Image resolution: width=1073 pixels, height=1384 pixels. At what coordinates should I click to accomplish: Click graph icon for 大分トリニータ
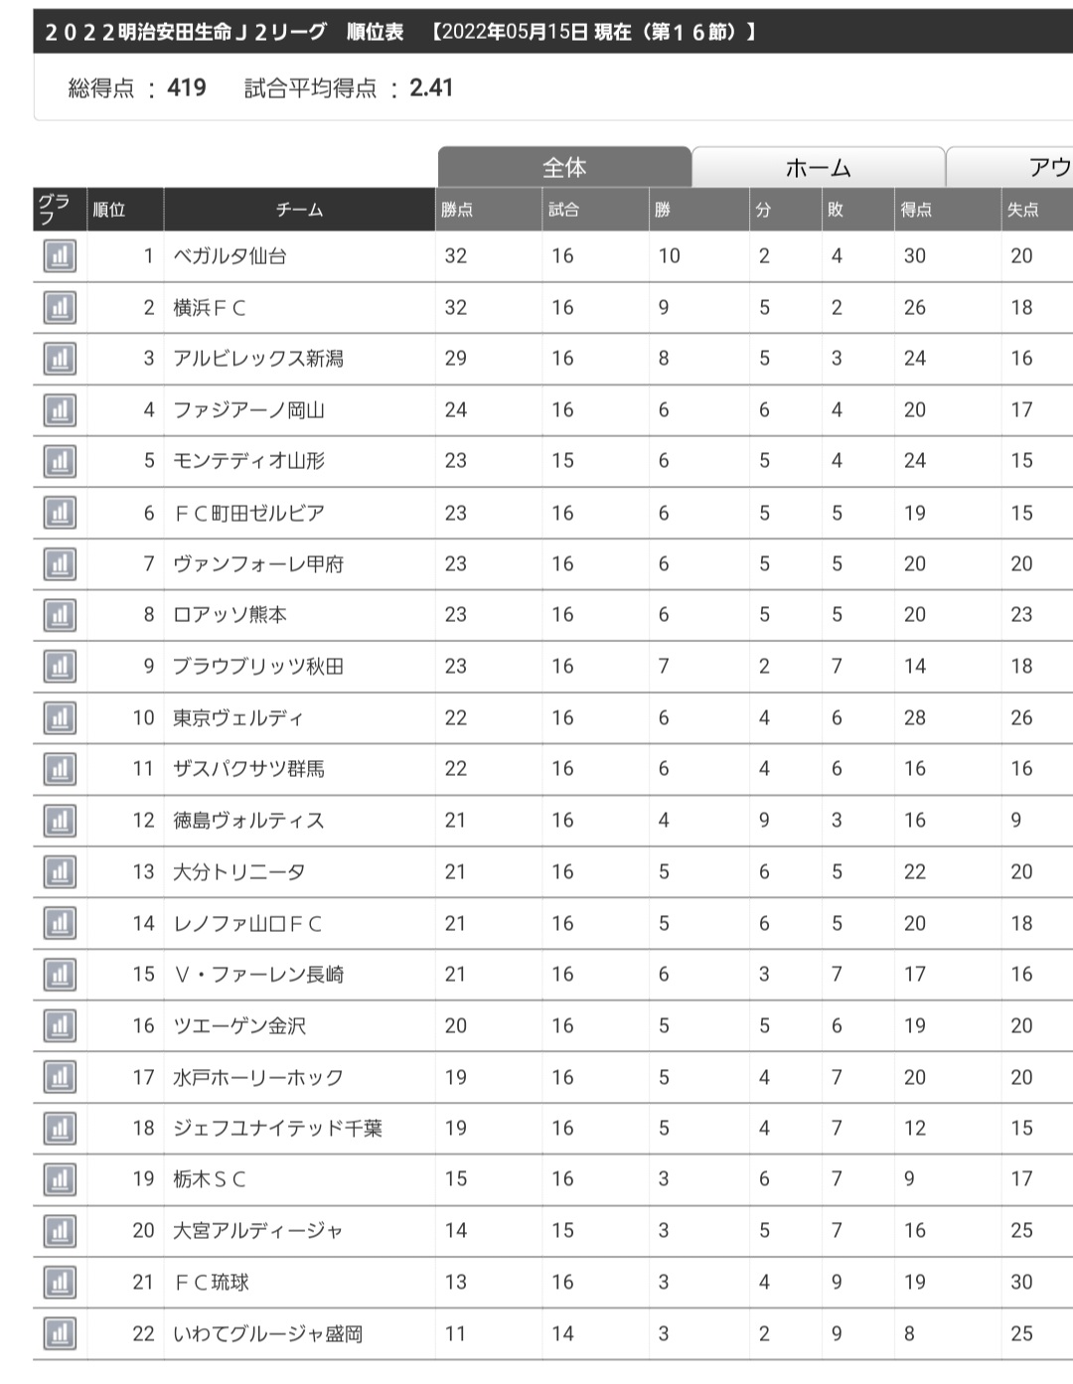pyautogui.click(x=60, y=872)
